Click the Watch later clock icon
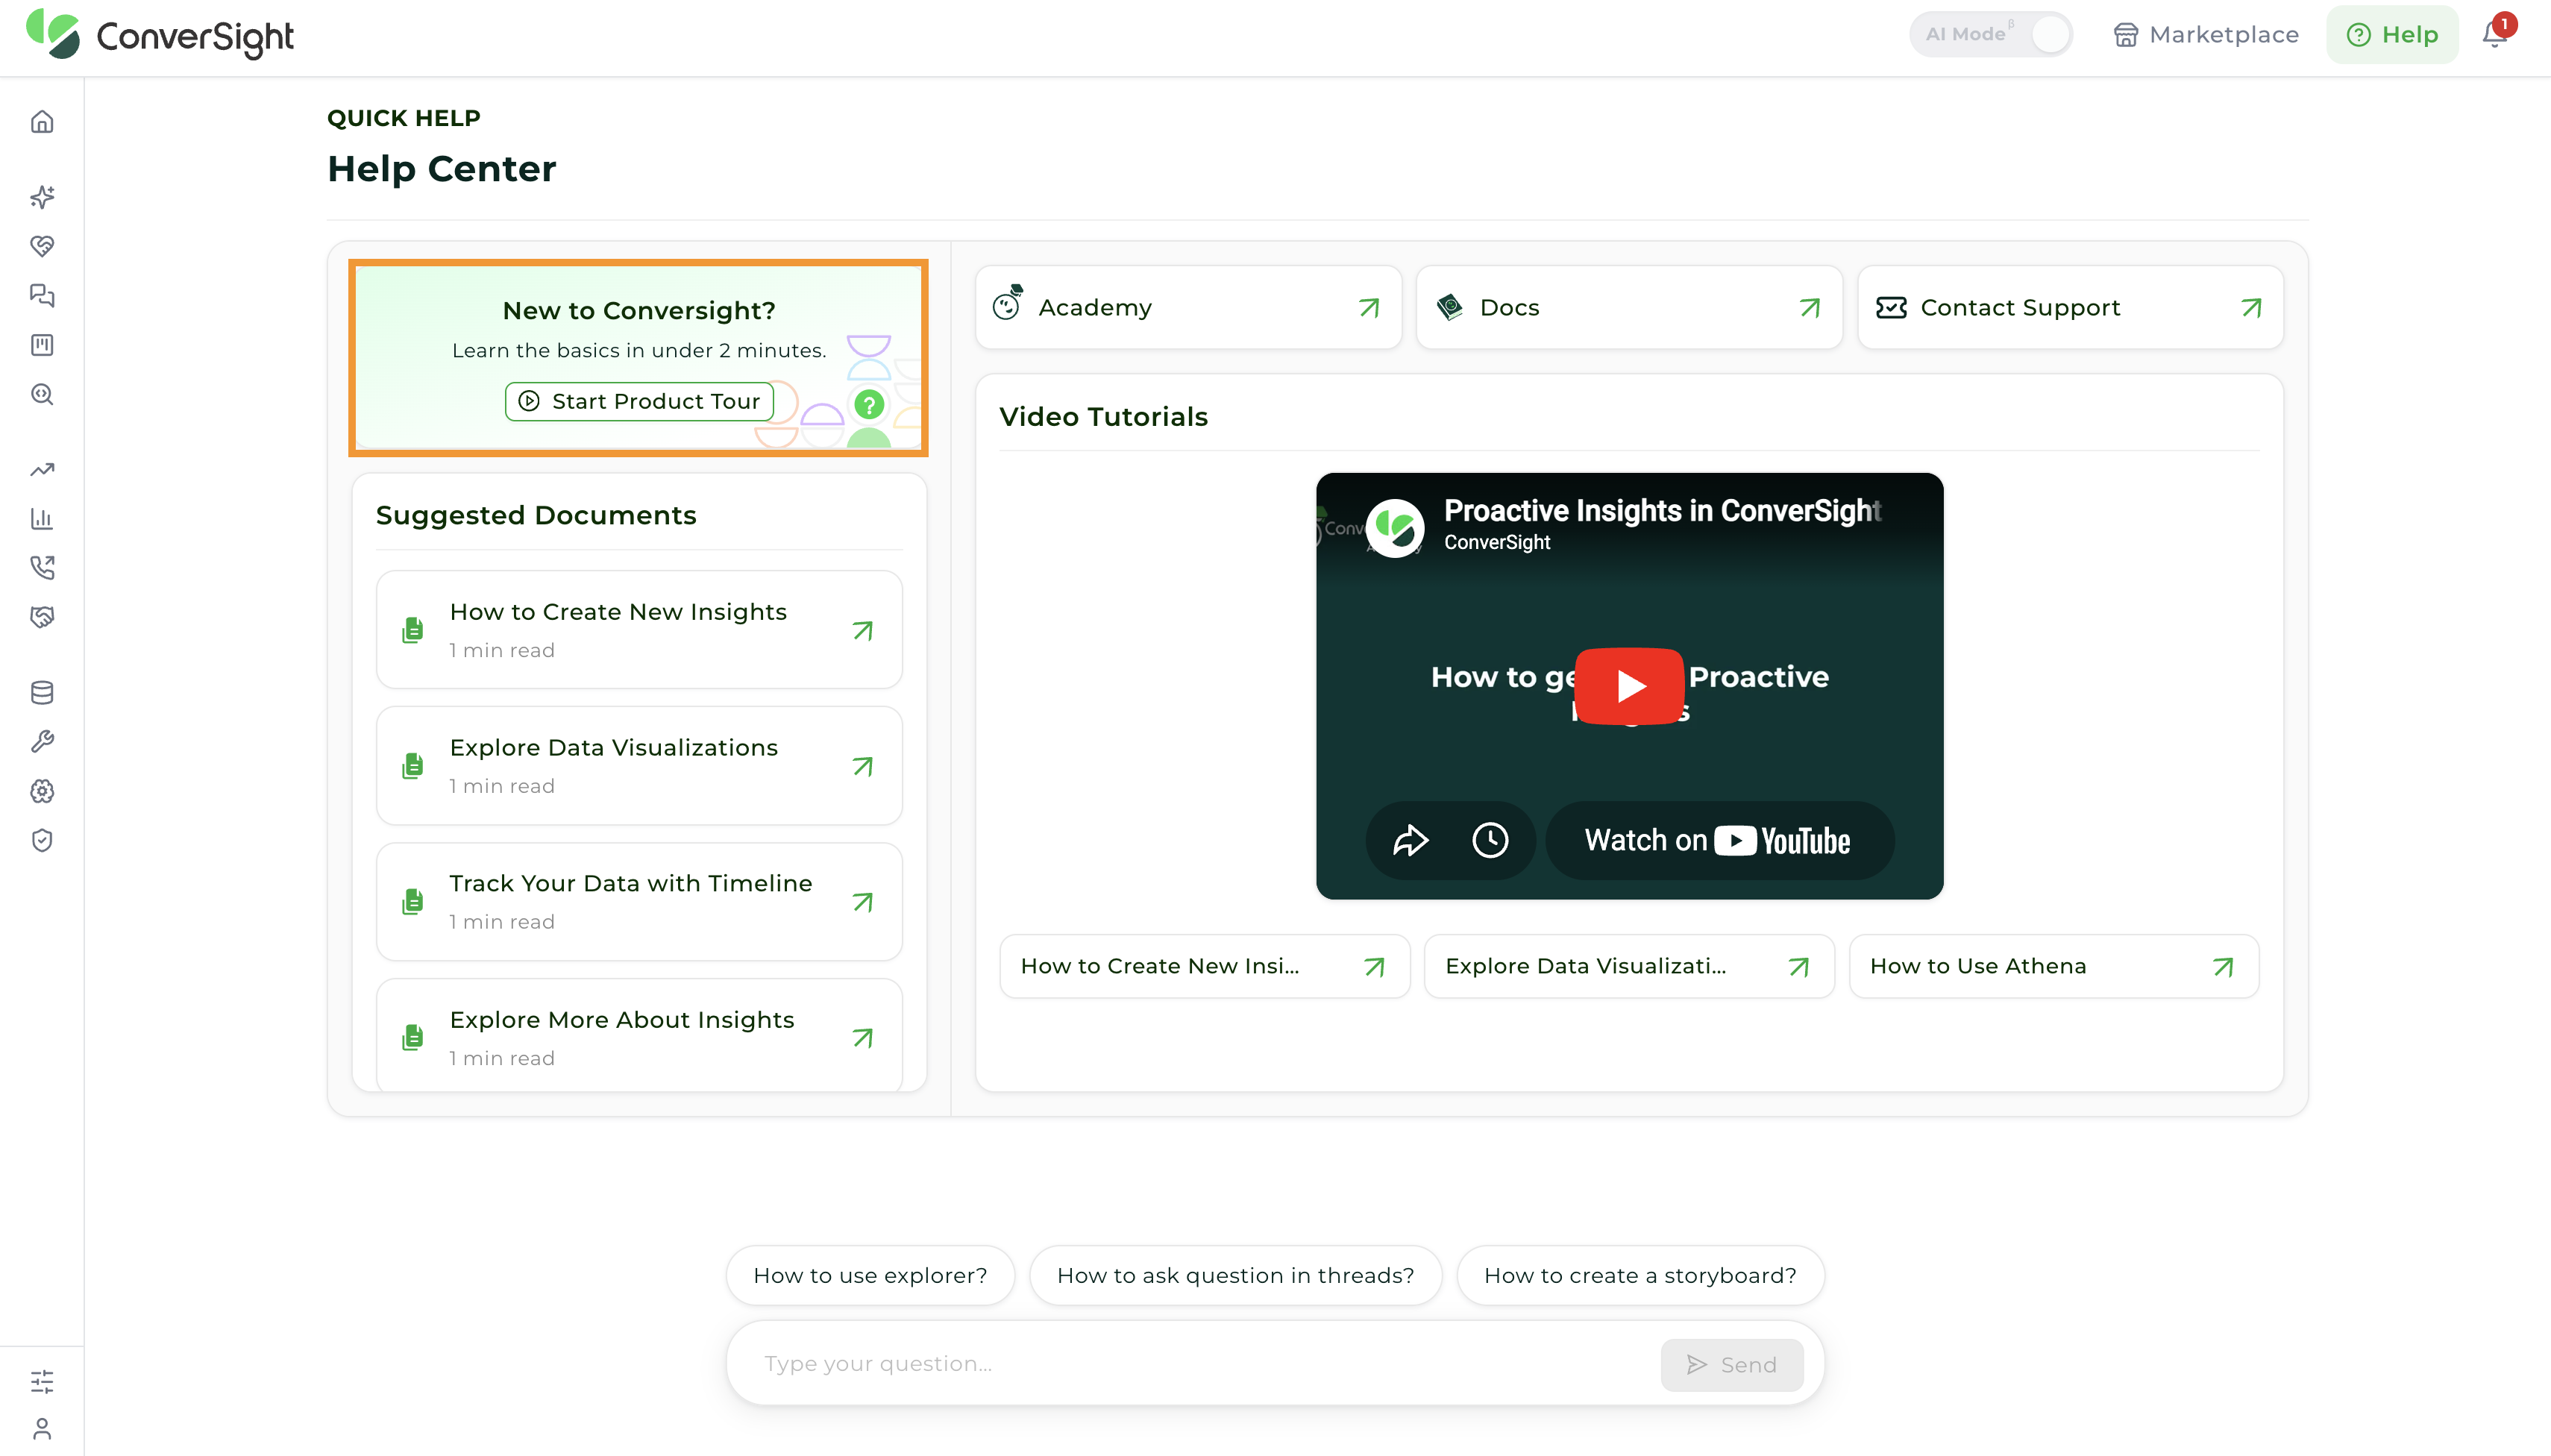Screen dimensions: 2551x1456 (x=1490, y=840)
